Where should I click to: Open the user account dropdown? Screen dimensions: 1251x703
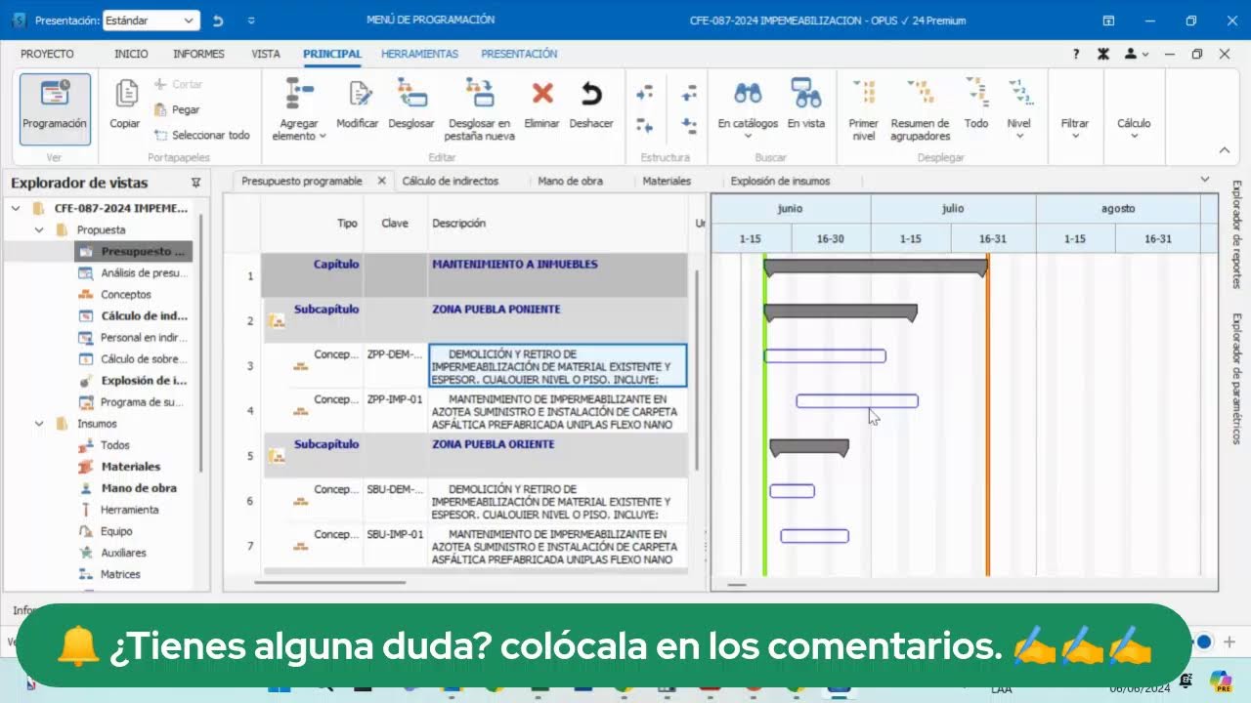1136,54
